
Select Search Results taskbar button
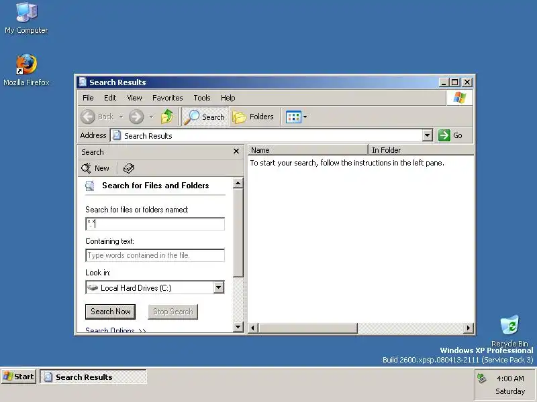coord(93,377)
